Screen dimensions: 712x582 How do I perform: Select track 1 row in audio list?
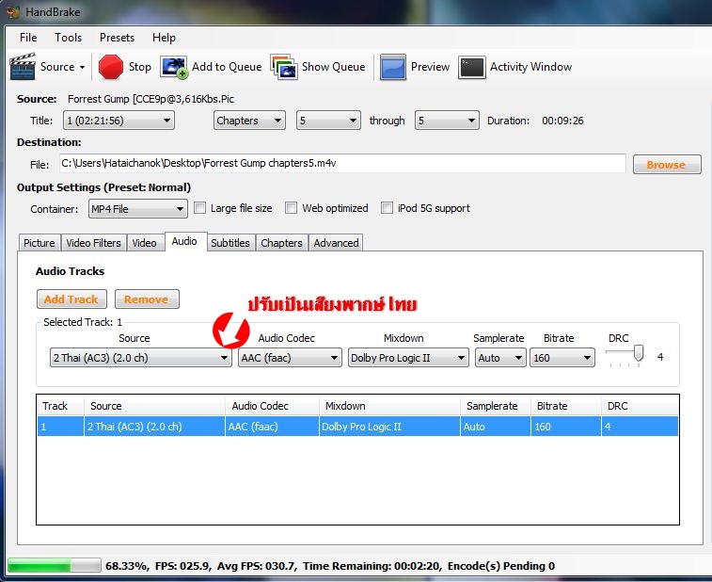[357, 427]
